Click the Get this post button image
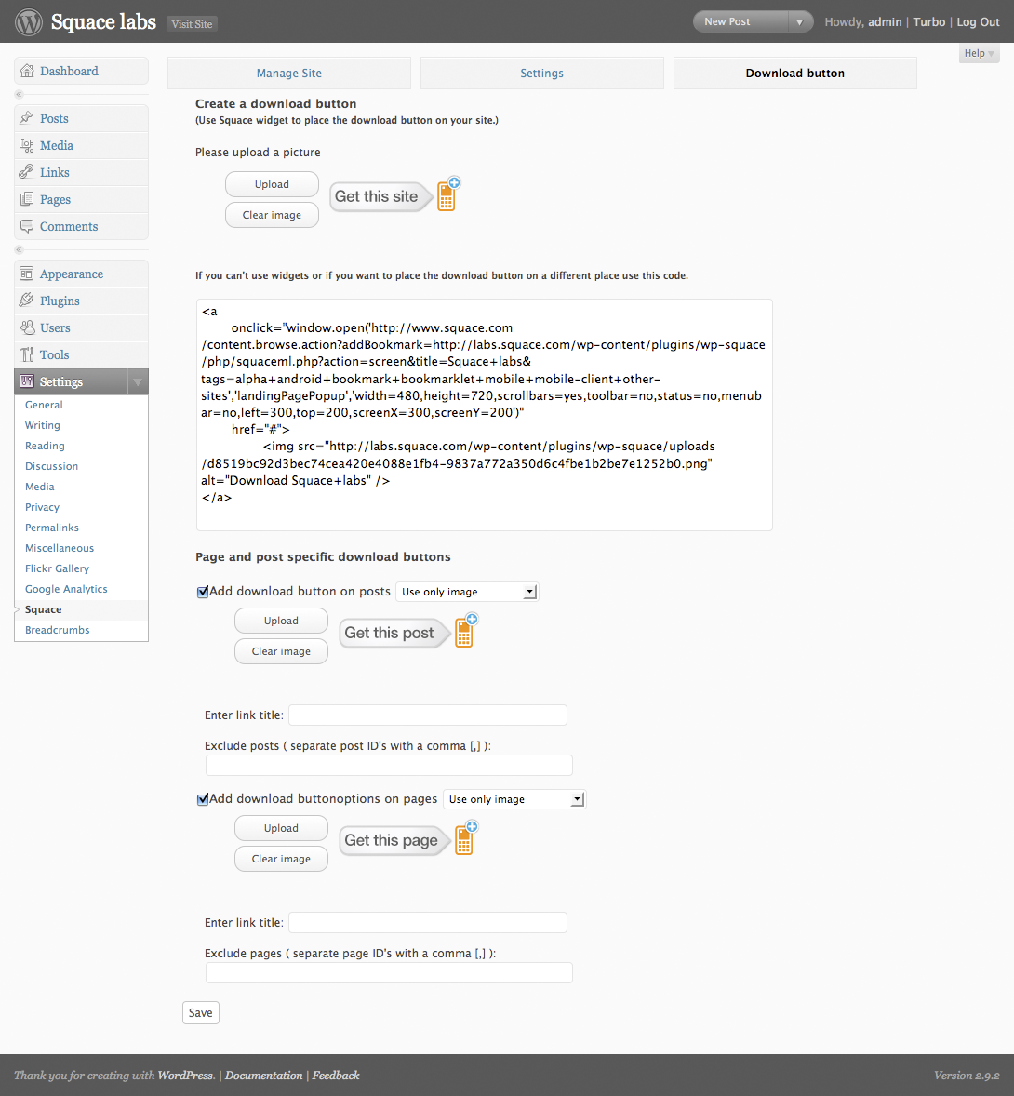This screenshot has width=1014, height=1096. coord(407,631)
